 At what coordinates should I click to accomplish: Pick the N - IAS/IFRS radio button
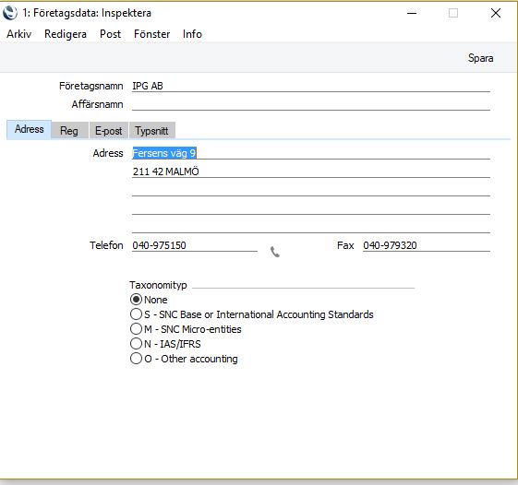pos(136,344)
